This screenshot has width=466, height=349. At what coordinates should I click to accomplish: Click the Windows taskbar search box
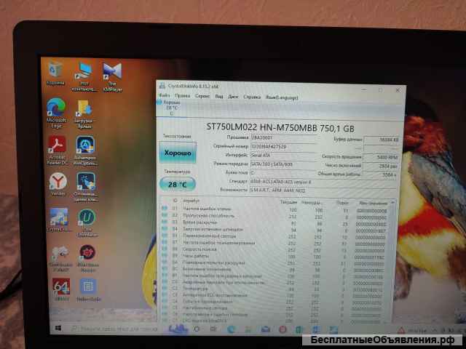[x=109, y=329]
